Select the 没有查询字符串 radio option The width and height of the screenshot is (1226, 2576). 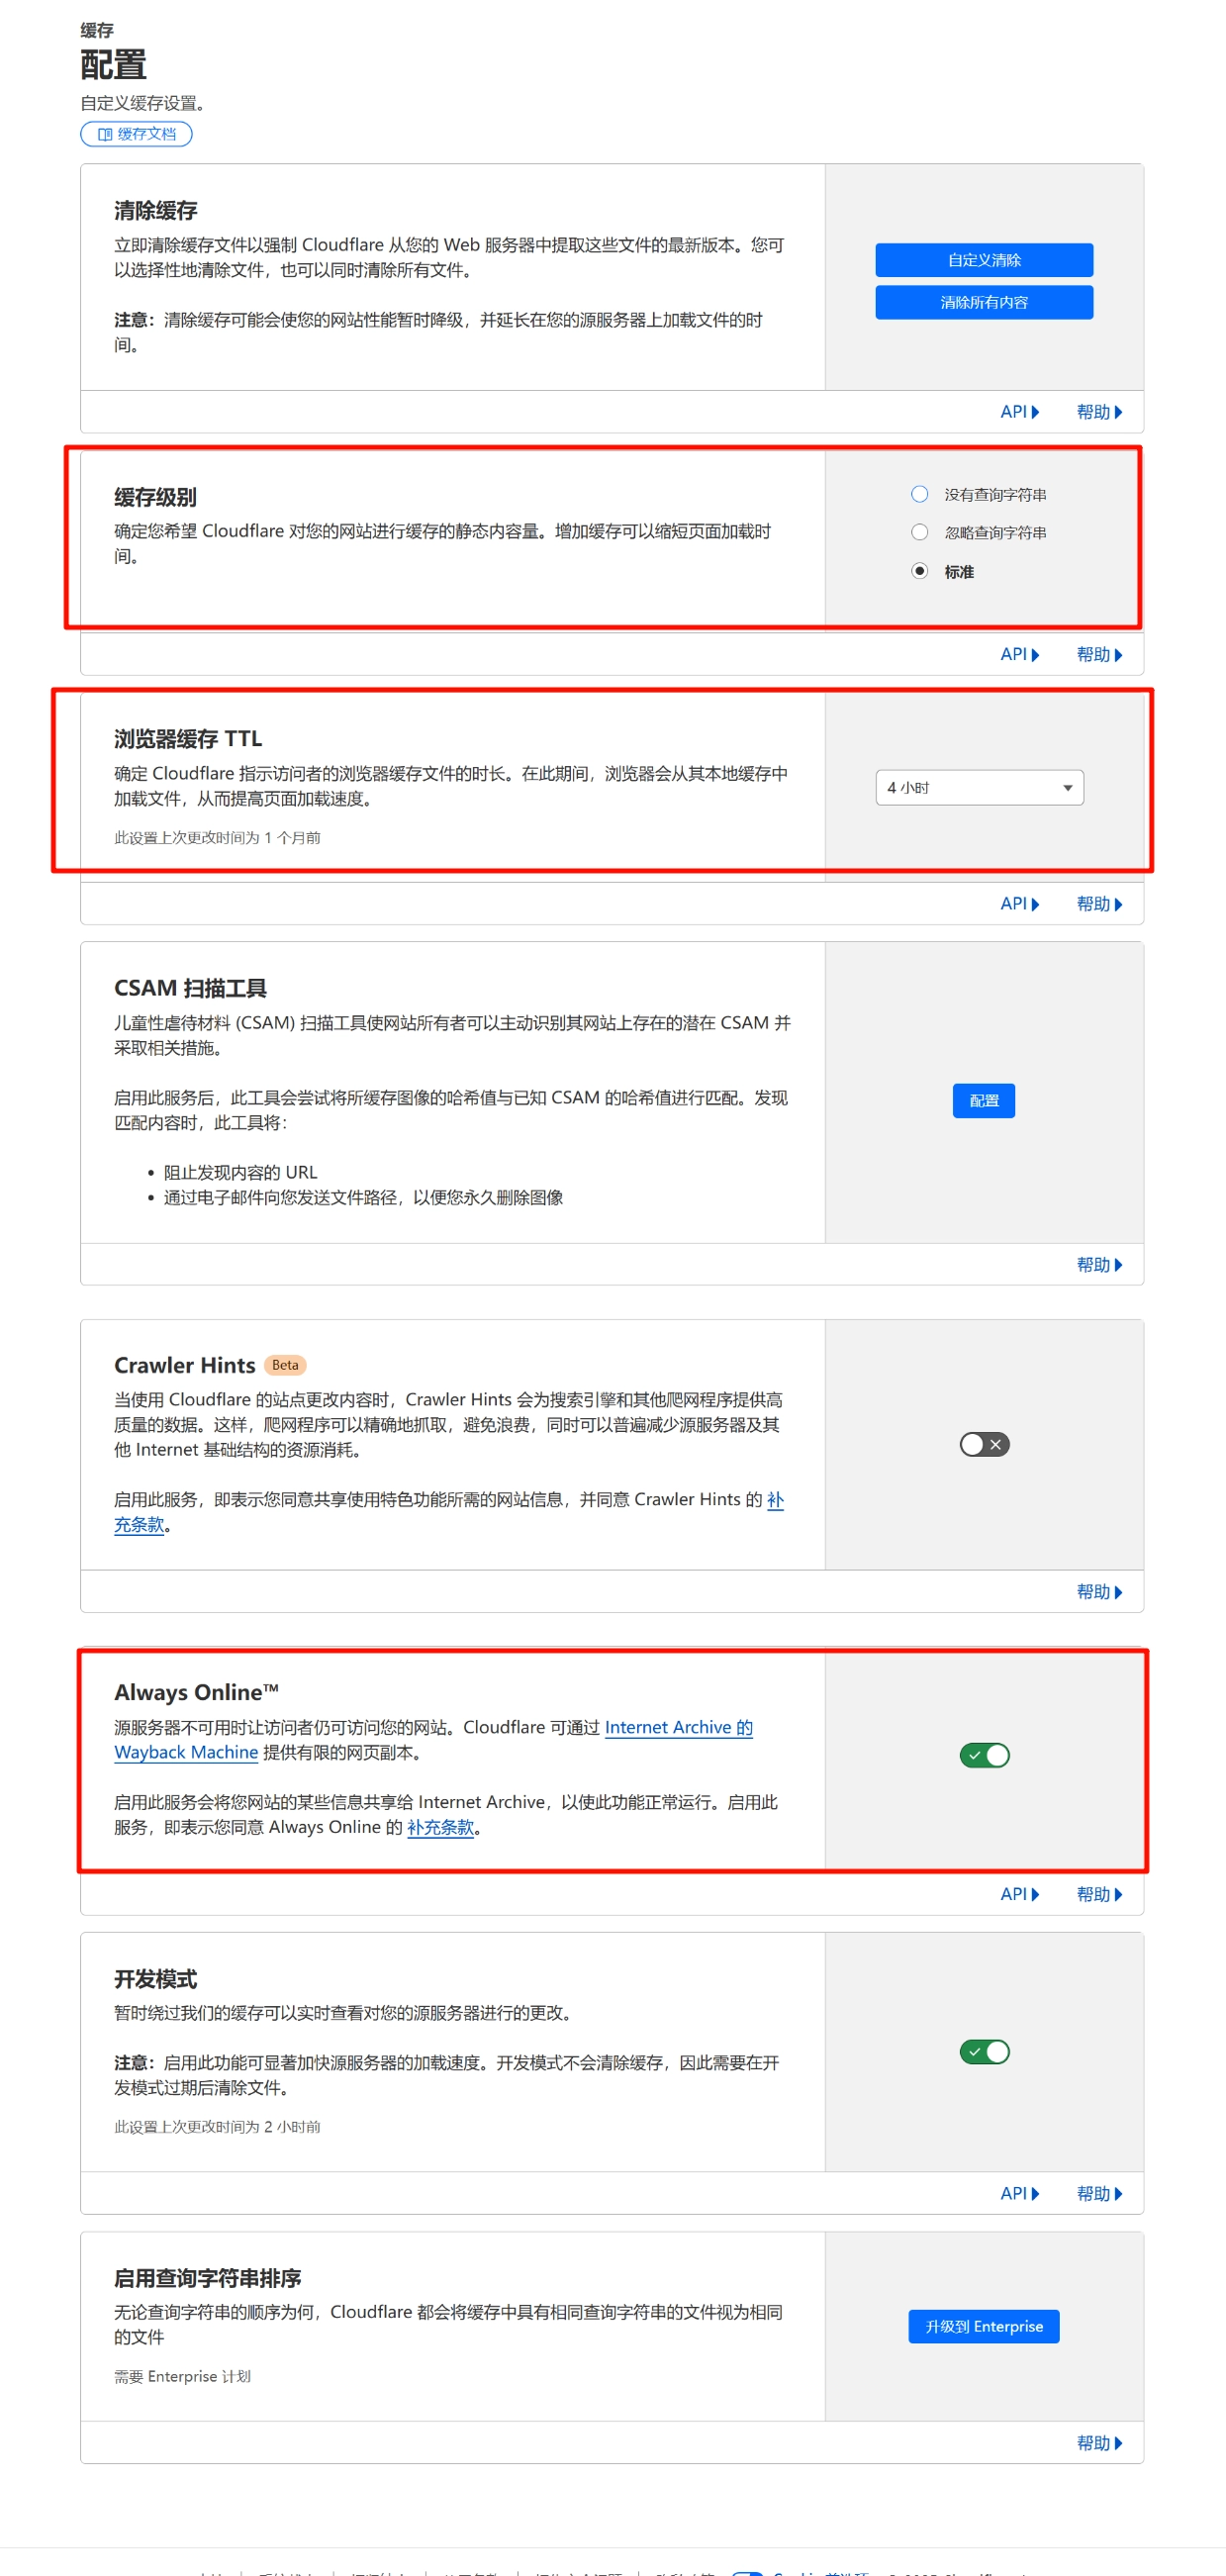click(x=920, y=494)
